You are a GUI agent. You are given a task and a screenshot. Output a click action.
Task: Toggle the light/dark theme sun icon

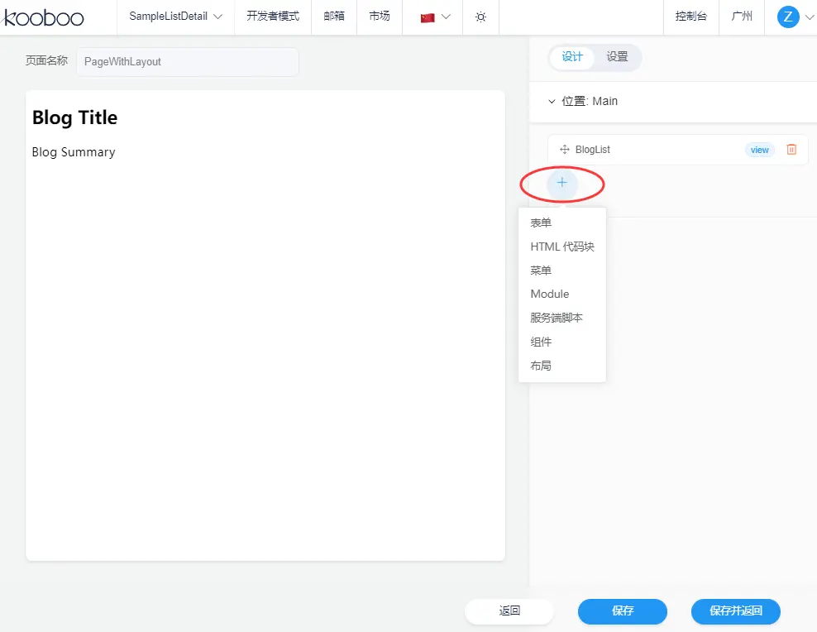(480, 17)
